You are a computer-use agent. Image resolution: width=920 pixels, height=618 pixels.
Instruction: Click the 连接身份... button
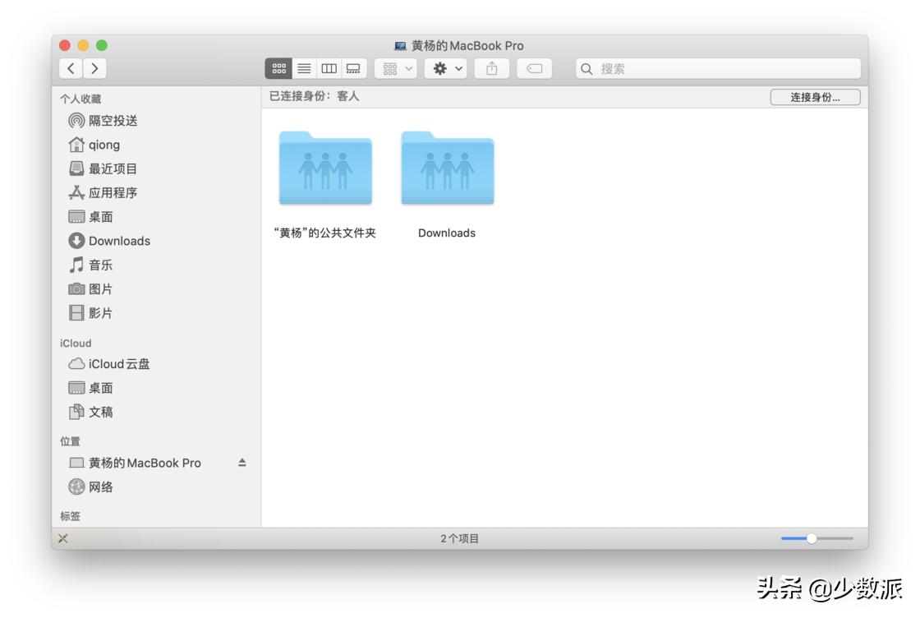click(815, 97)
